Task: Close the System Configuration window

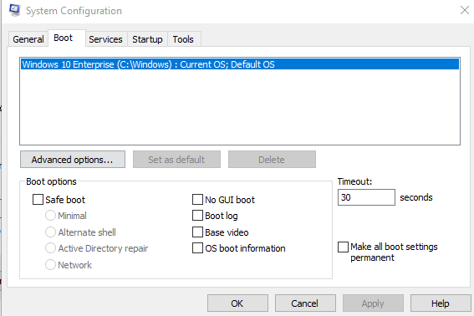Action: click(x=465, y=10)
